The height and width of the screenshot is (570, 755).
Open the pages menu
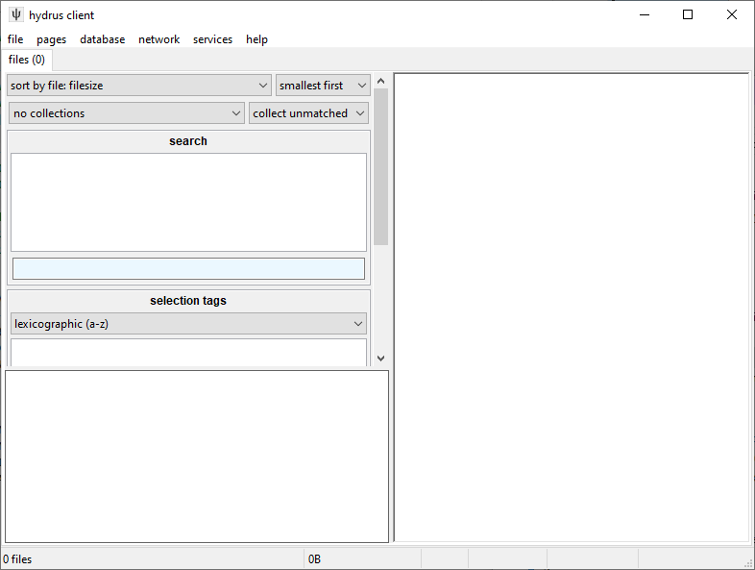[x=52, y=39]
